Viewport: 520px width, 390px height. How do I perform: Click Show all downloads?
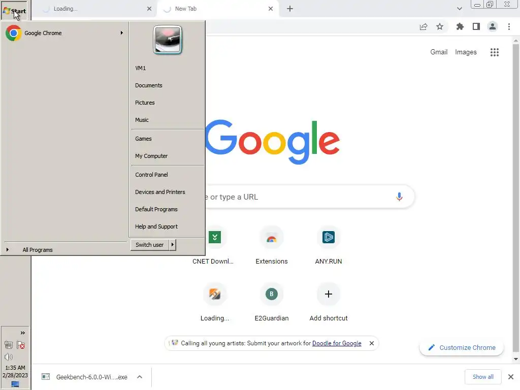[483, 377]
